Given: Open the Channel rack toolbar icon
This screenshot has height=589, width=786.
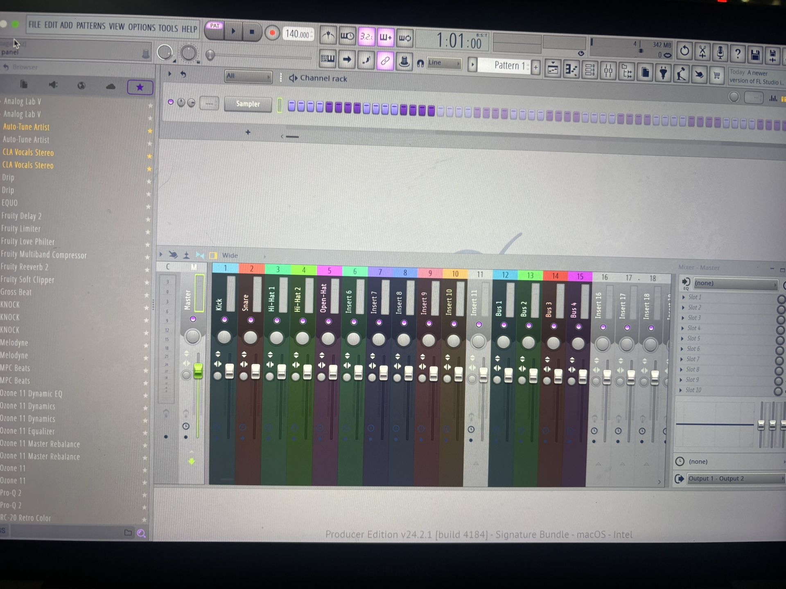Looking at the screenshot, I should pos(590,70).
